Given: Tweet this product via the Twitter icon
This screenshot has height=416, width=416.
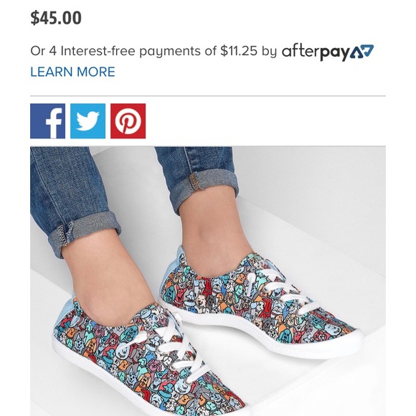Looking at the screenshot, I should tap(88, 121).
